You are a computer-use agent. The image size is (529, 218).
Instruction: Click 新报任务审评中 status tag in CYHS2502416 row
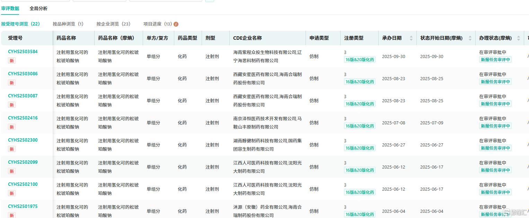[x=495, y=126]
